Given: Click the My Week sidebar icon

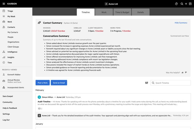Looking at the screenshot, I should (4, 16).
